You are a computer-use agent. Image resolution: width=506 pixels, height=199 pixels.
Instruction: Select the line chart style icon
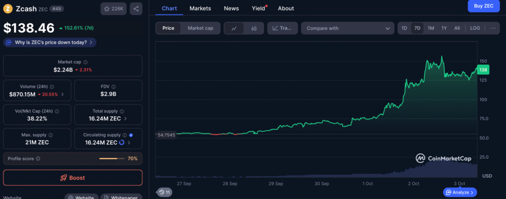(234, 28)
